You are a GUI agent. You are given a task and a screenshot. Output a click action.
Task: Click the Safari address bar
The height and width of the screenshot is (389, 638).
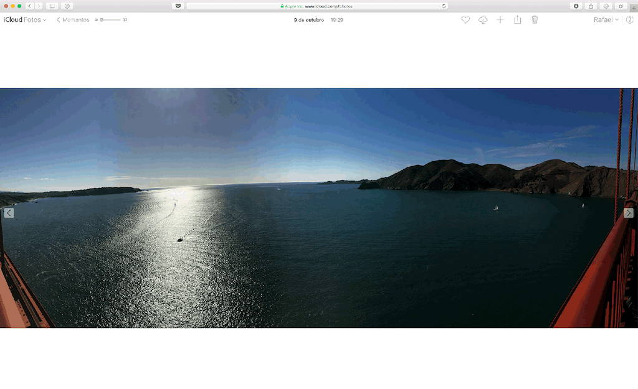click(317, 6)
